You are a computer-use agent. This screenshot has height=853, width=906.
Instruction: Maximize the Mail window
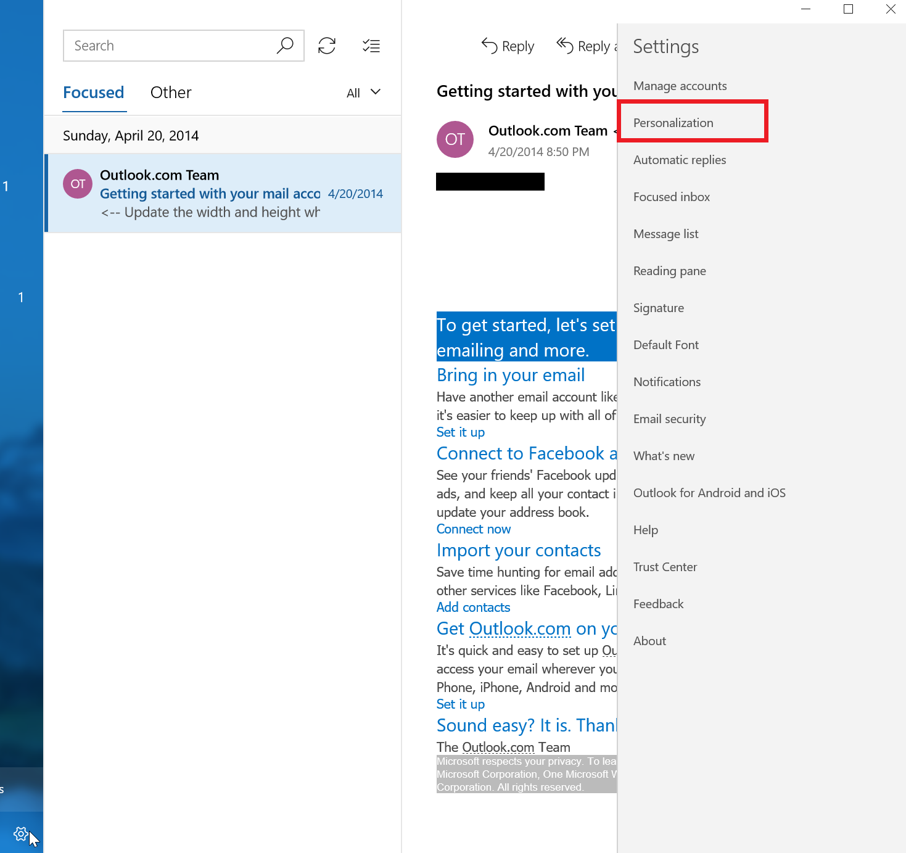pyautogui.click(x=848, y=9)
